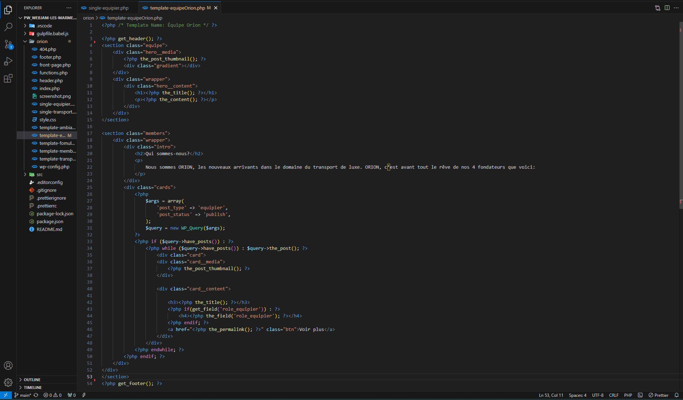683x400 pixels.
Task: Open the Explorer view icon
Action: (x=8, y=10)
